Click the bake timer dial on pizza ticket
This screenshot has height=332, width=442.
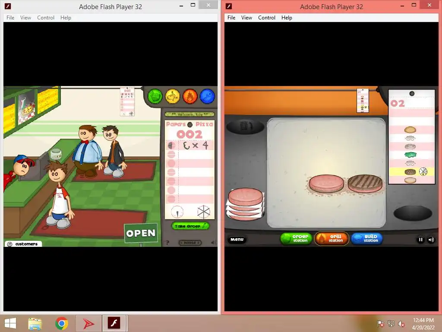tap(177, 212)
